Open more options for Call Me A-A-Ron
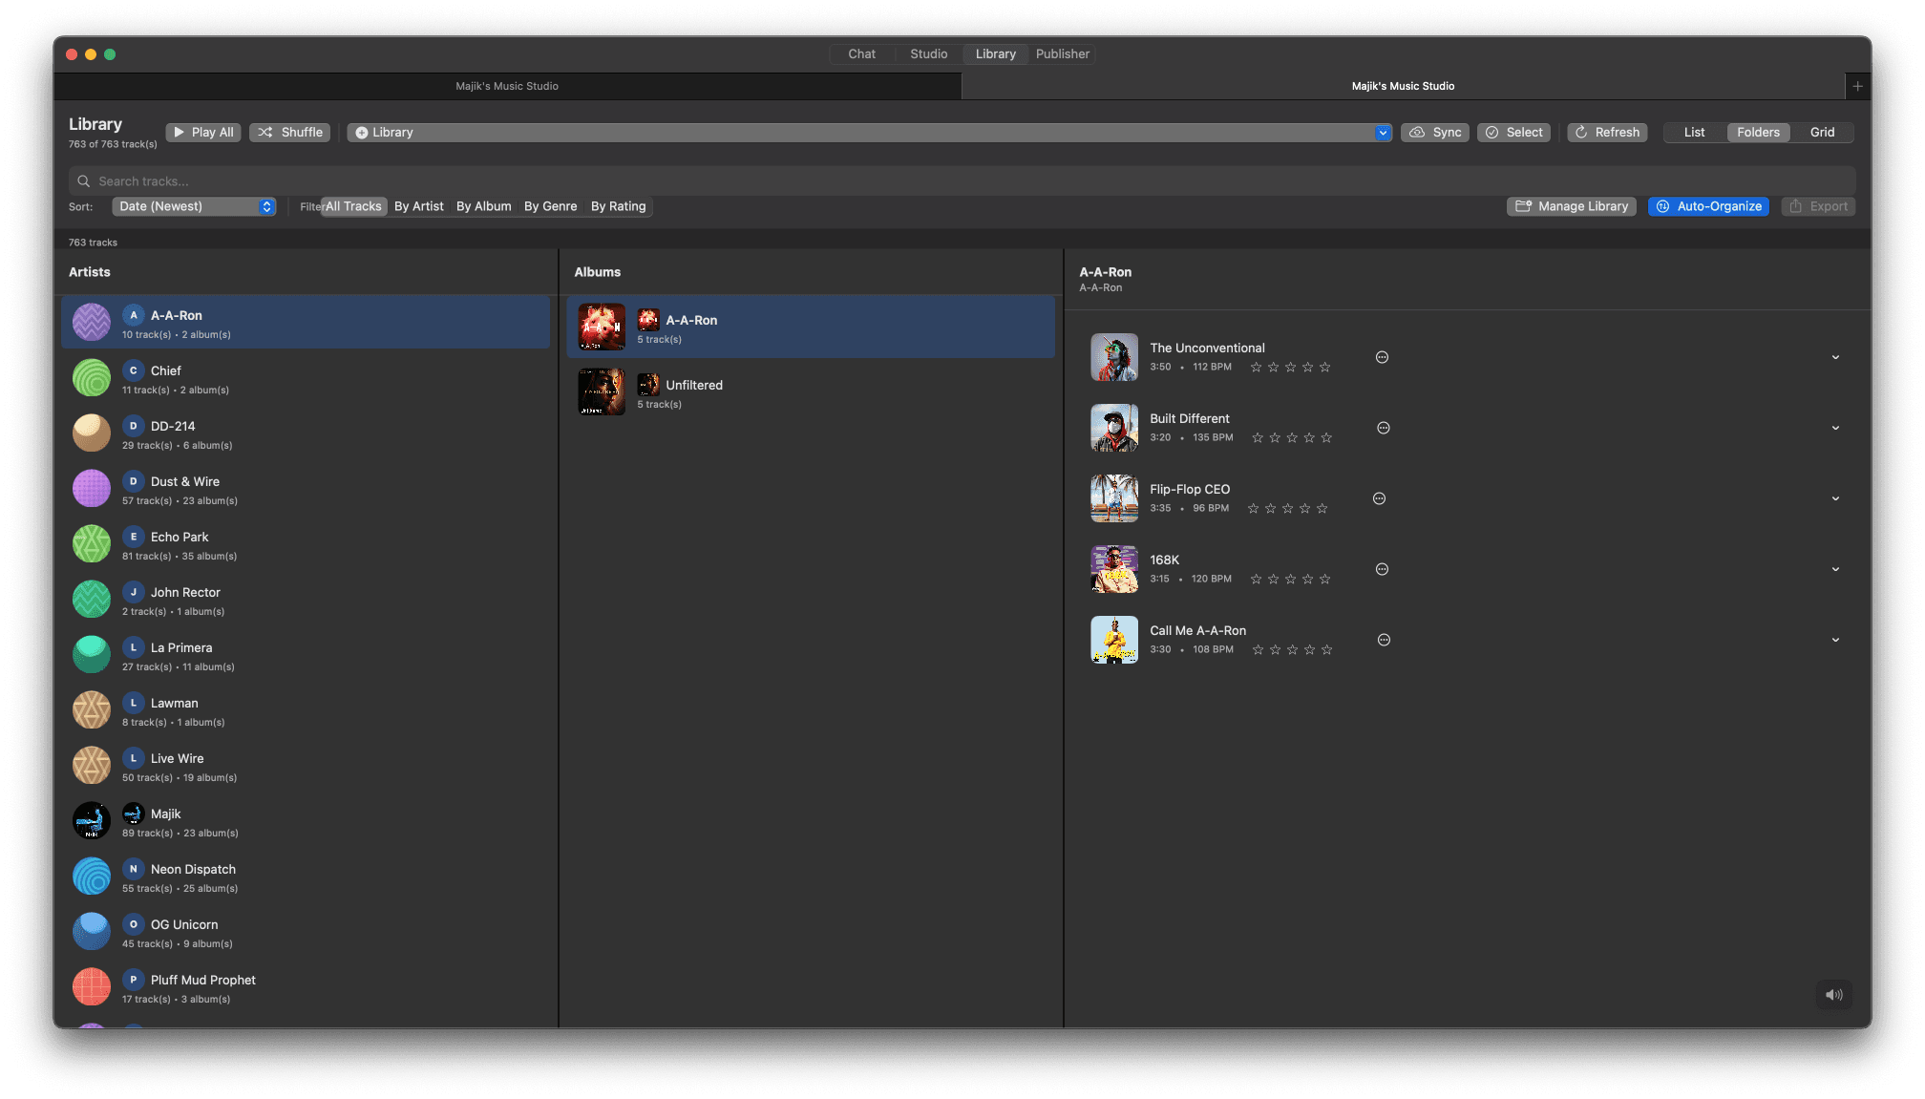Screen dimensions: 1925x1099 pos(1384,640)
